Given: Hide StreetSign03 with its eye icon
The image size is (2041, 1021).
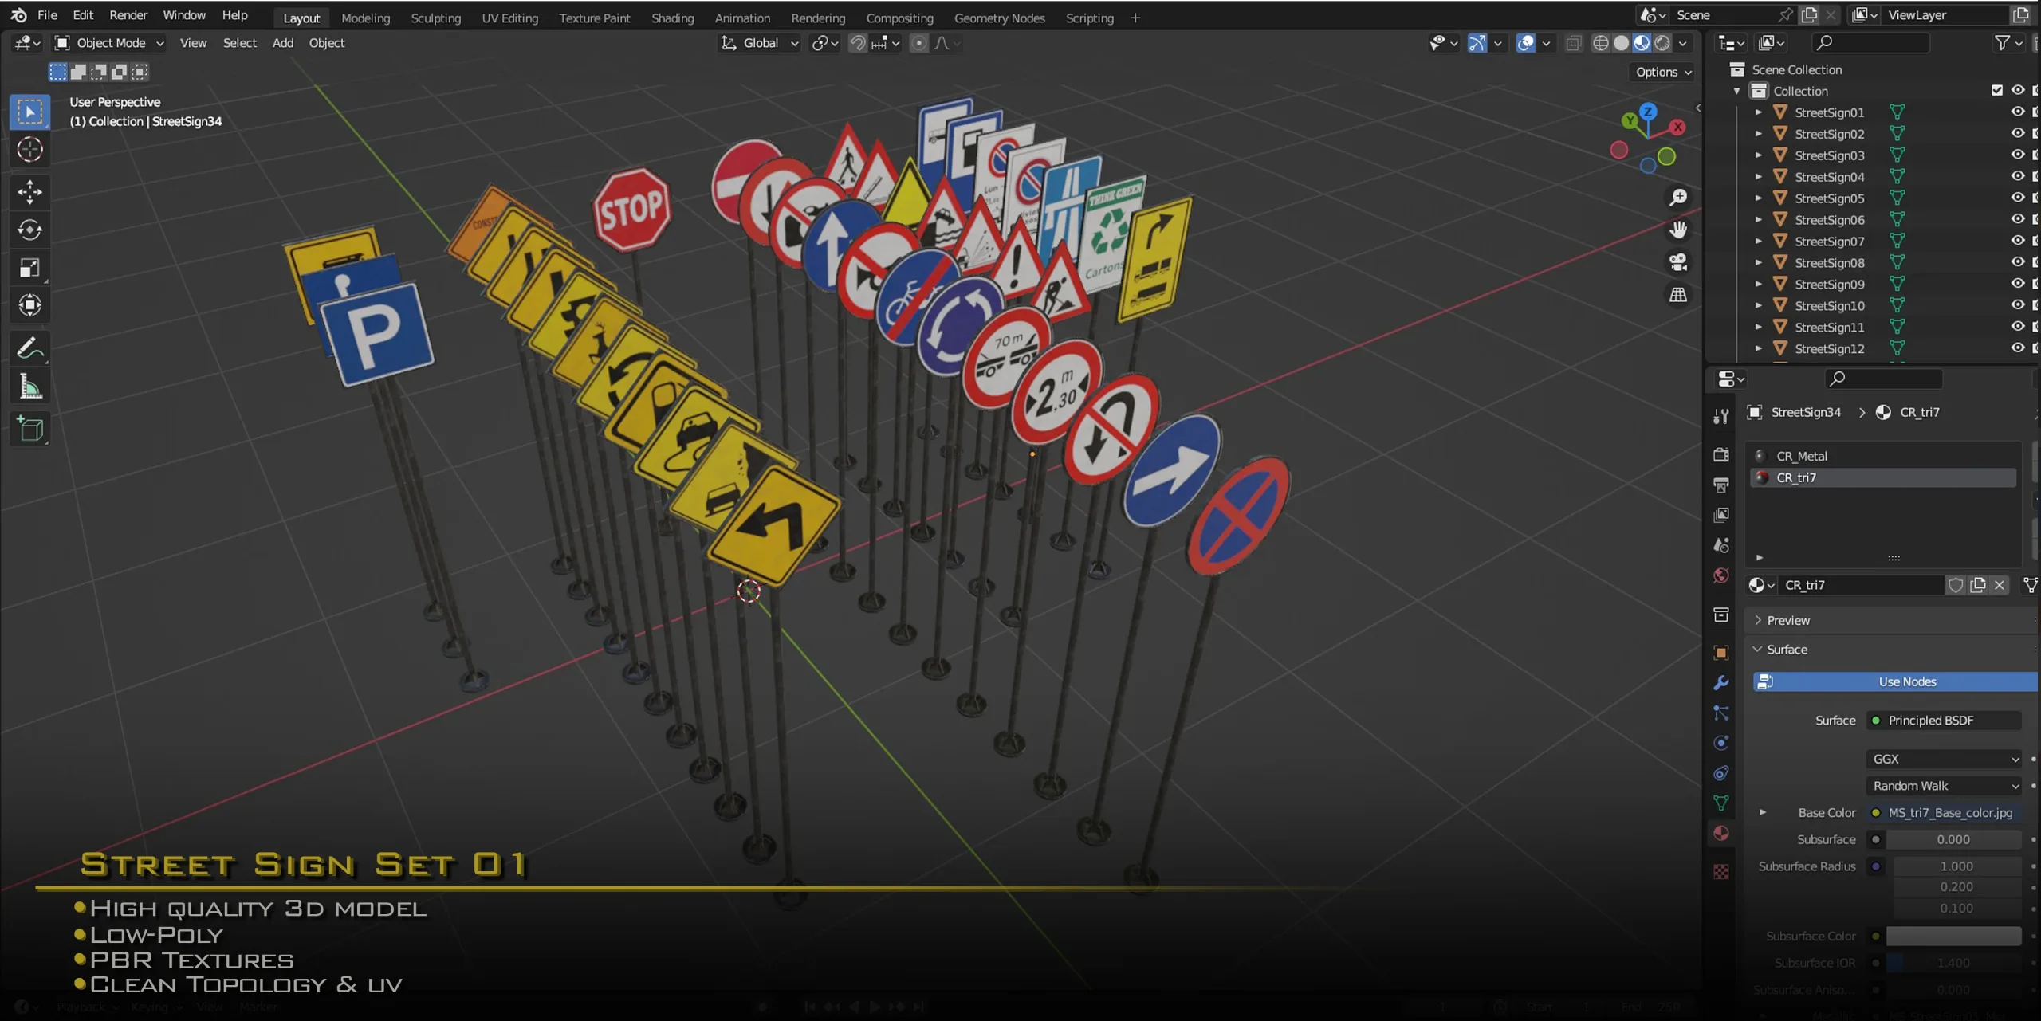Looking at the screenshot, I should click(2017, 155).
